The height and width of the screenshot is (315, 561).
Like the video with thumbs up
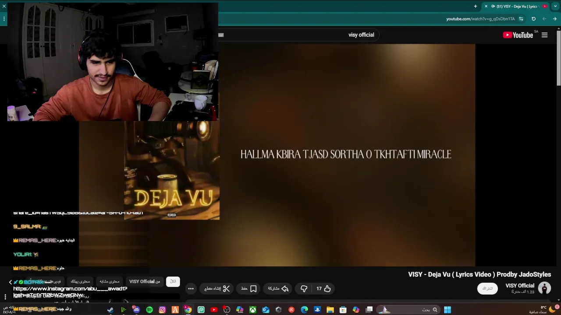click(x=323, y=289)
